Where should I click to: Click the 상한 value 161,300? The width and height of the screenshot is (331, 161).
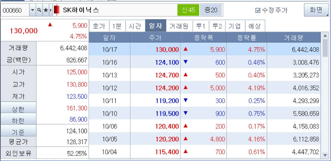[x=77, y=108]
